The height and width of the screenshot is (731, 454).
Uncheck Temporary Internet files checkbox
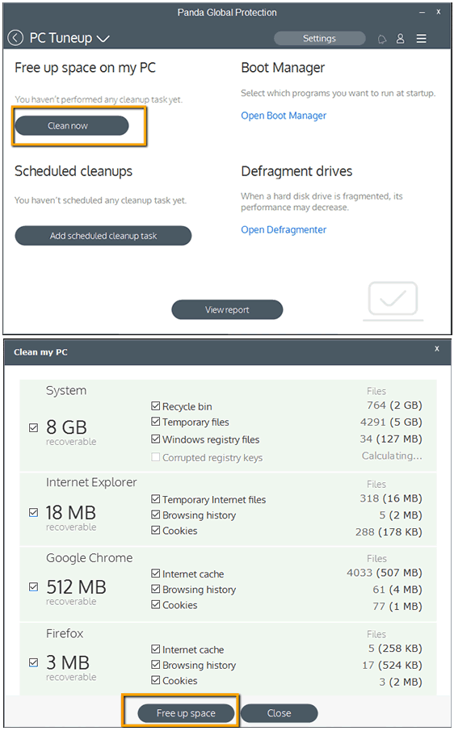(156, 499)
